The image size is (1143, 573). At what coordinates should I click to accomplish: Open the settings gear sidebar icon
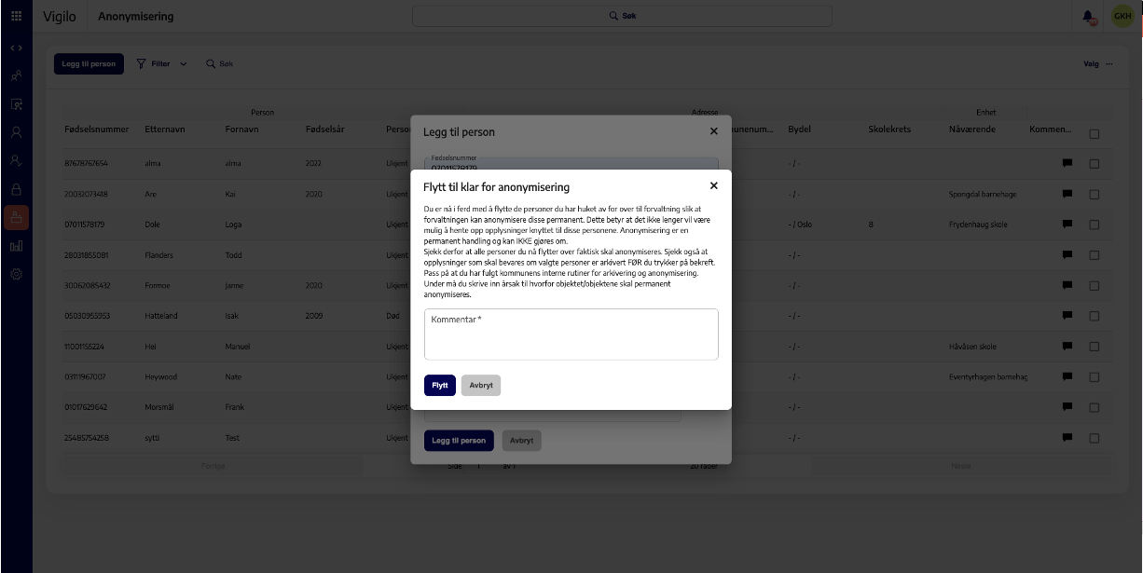pyautogui.click(x=17, y=274)
